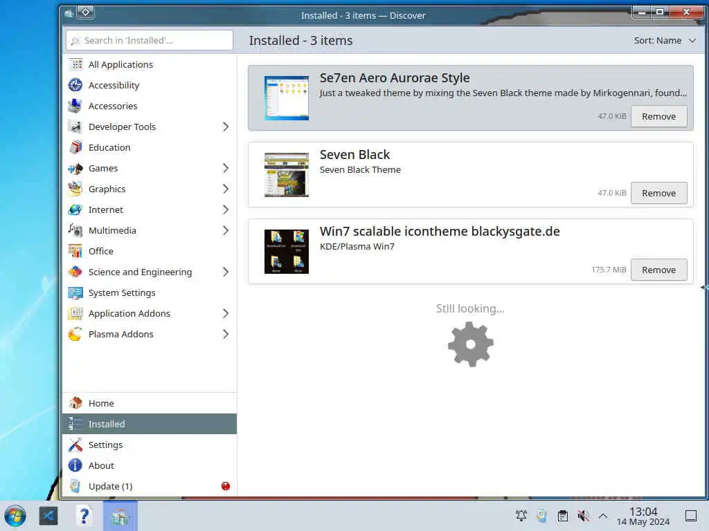Select the Installed page
This screenshot has height=531, width=709.
coord(150,424)
